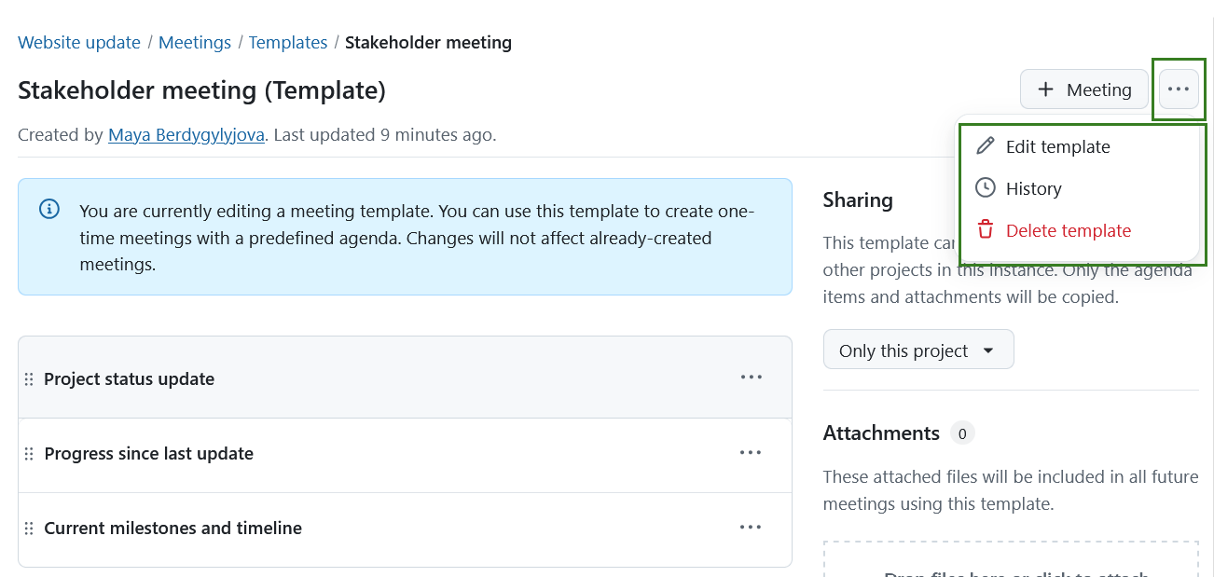Open three-dot menu for Progress since last update
The width and height of the screenshot is (1214, 577).
coord(751,452)
